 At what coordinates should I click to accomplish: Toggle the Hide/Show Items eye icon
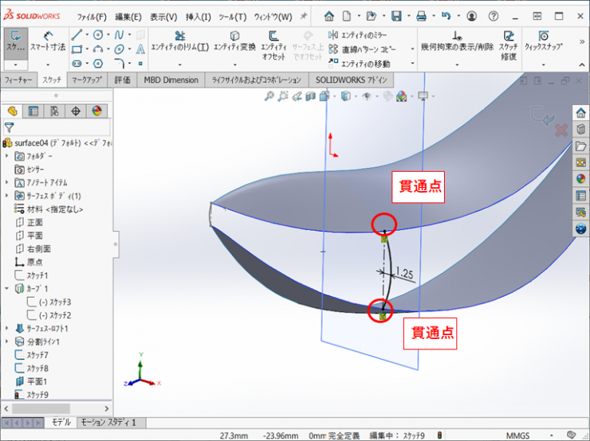pyautogui.click(x=368, y=96)
